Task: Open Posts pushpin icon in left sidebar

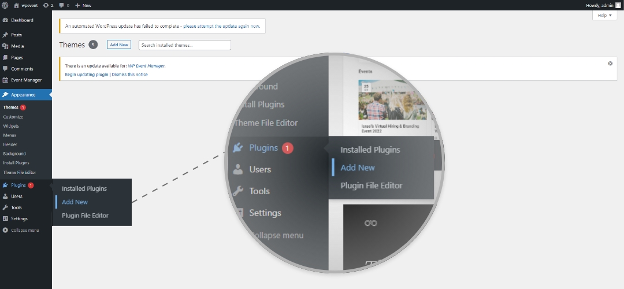Action: 5,35
